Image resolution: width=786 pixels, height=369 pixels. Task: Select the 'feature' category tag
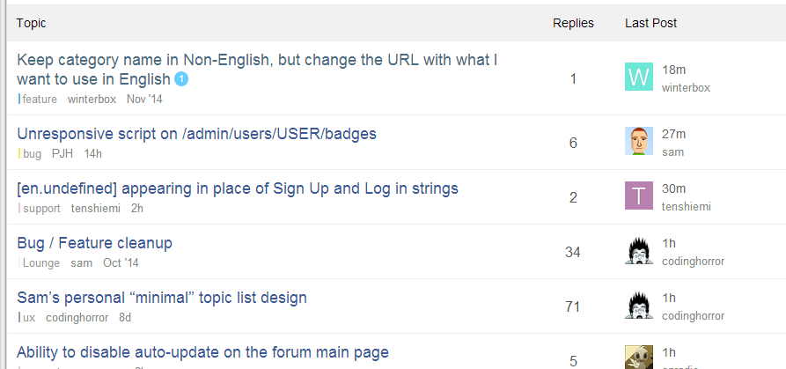pos(40,100)
